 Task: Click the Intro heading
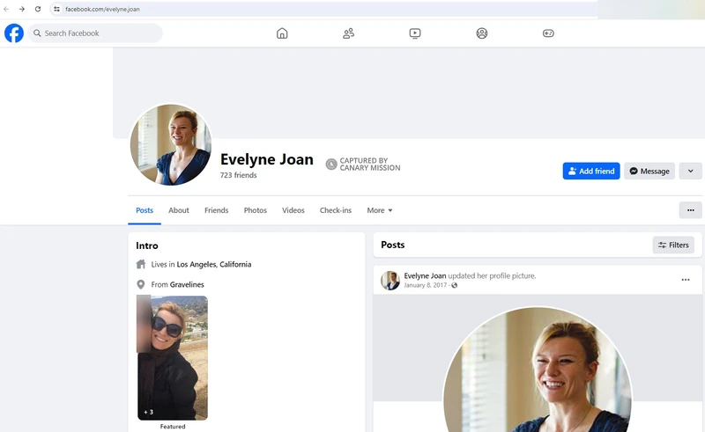(x=147, y=245)
